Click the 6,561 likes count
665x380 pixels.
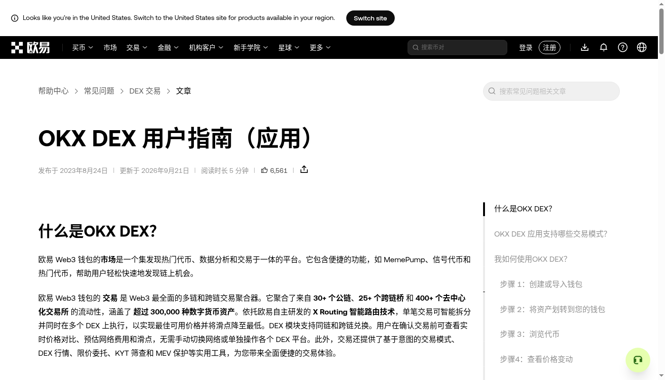tap(278, 171)
